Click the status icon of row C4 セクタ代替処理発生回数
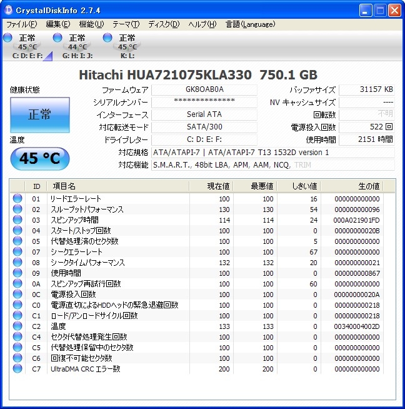The image size is (405, 409). [17, 336]
